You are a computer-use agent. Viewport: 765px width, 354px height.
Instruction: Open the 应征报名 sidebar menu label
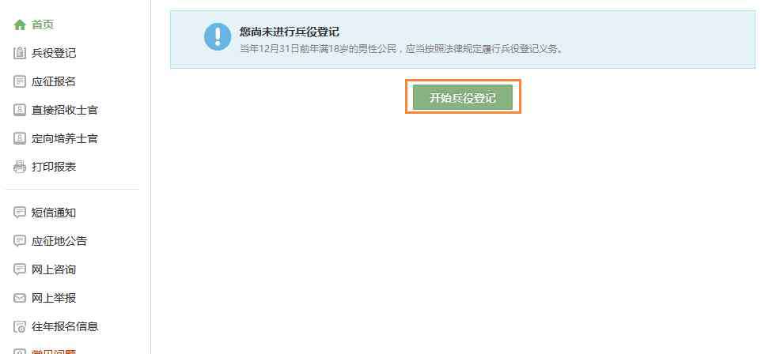pyautogui.click(x=54, y=81)
